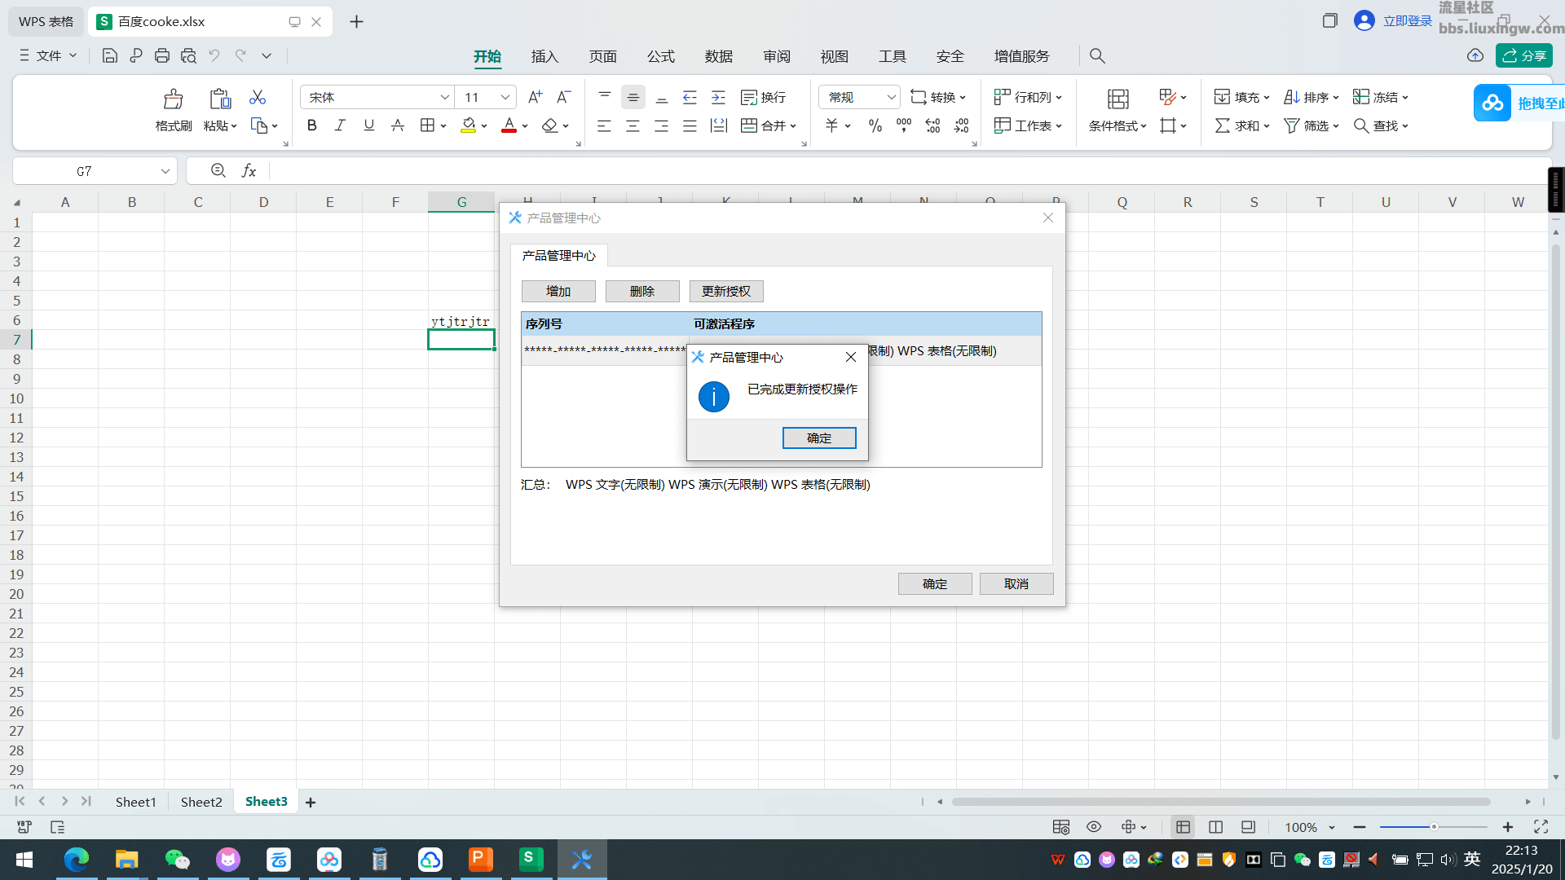Click 立即登录 login link
The height and width of the screenshot is (880, 1565).
click(1408, 20)
